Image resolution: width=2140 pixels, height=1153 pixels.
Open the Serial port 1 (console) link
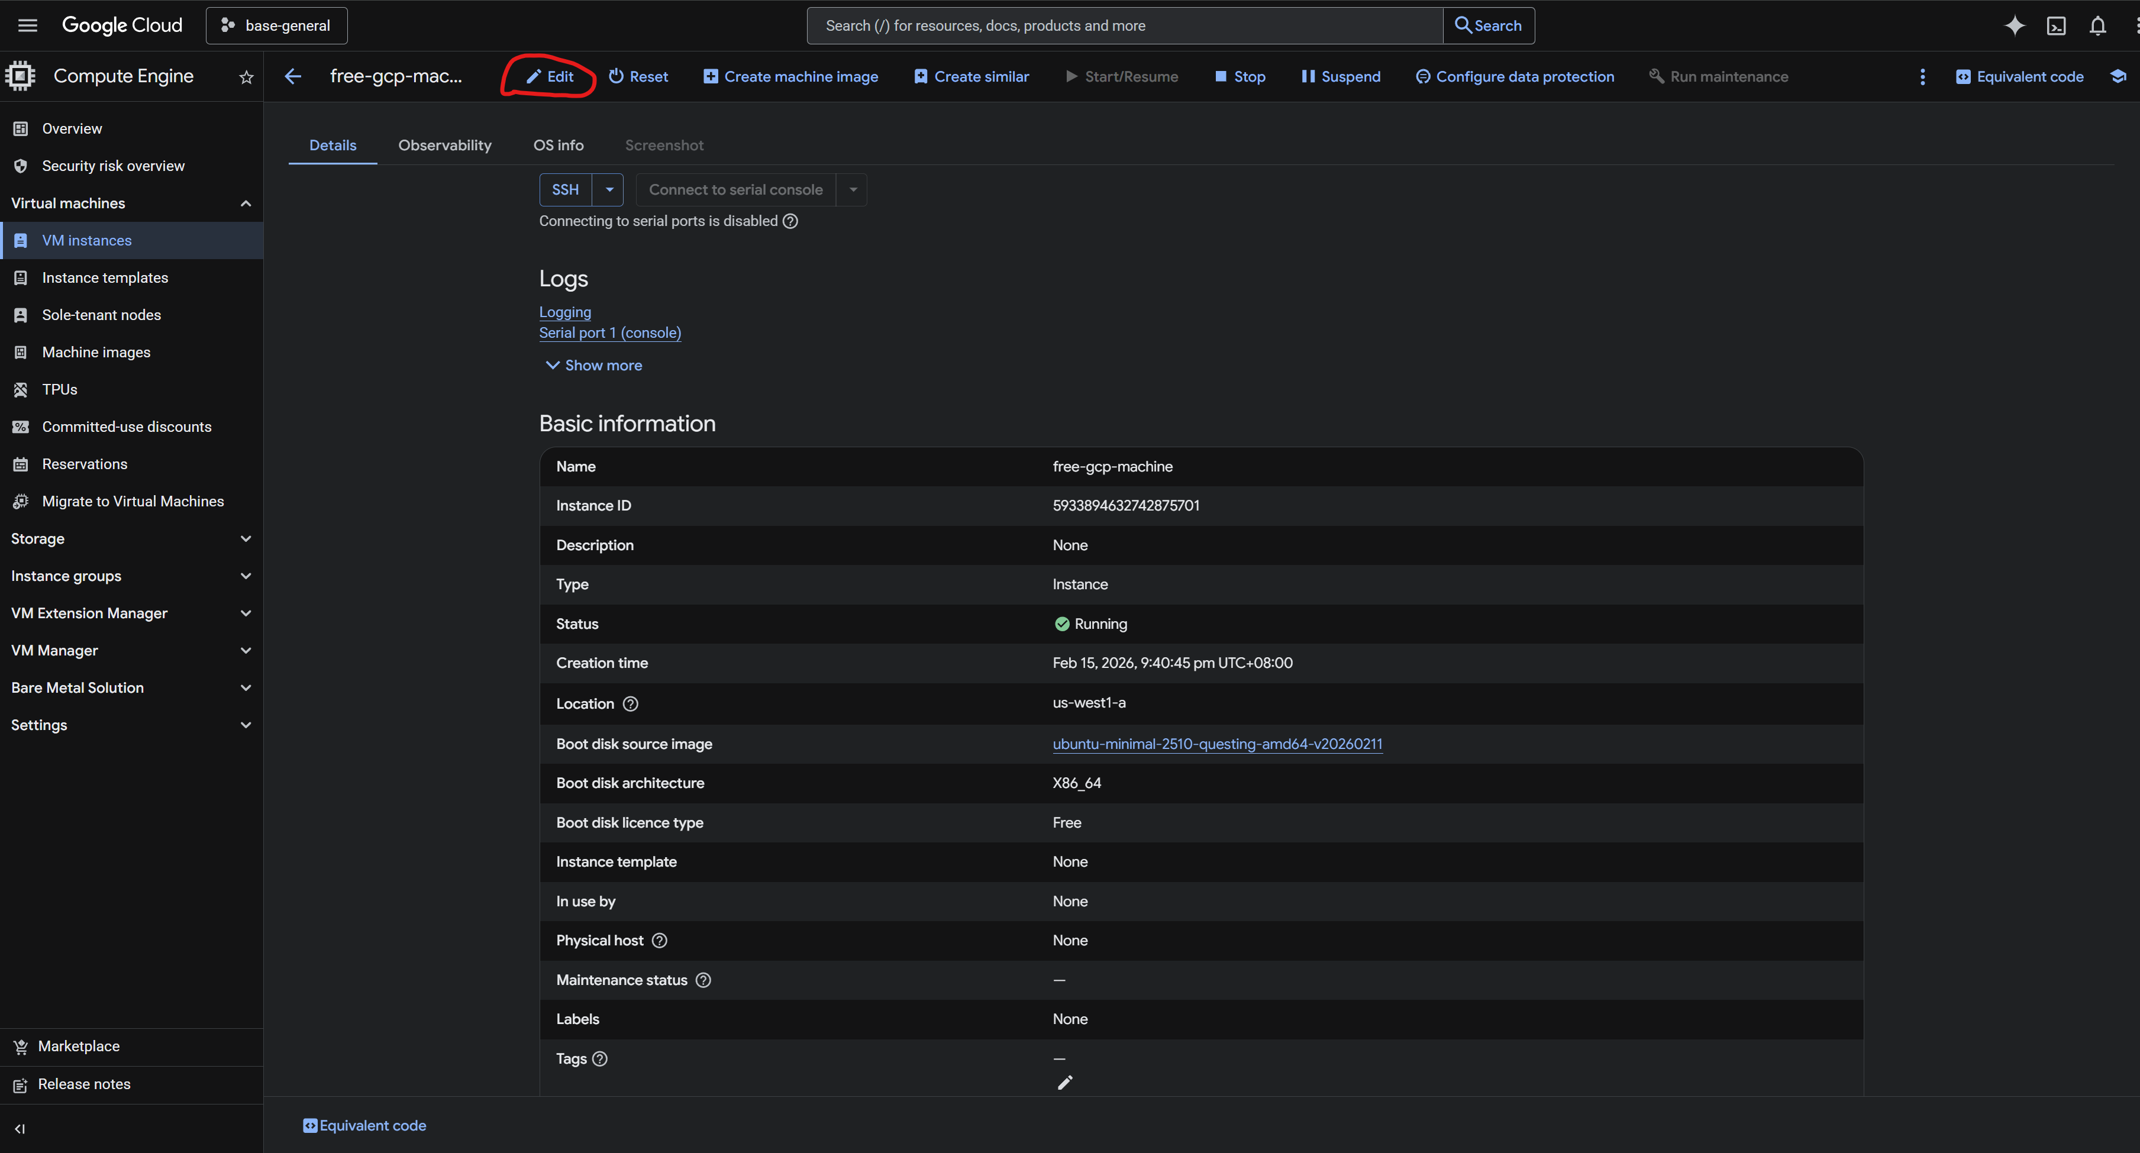pos(610,333)
